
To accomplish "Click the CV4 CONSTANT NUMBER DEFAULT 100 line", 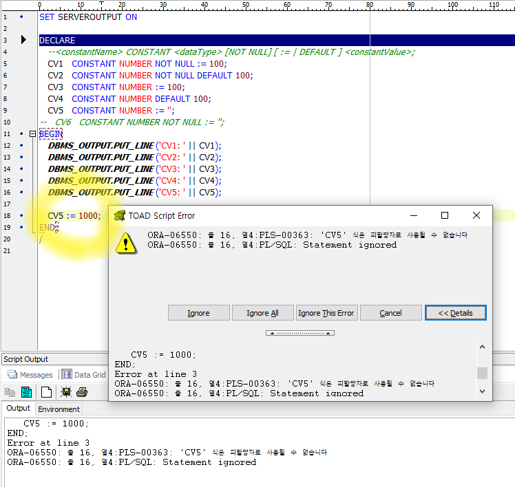I will 129,99.
